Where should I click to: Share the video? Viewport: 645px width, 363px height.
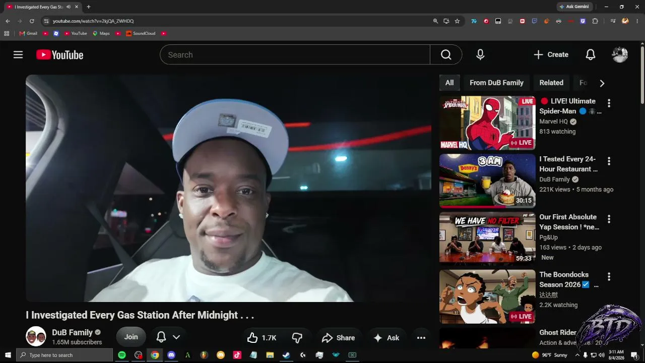coord(339,338)
